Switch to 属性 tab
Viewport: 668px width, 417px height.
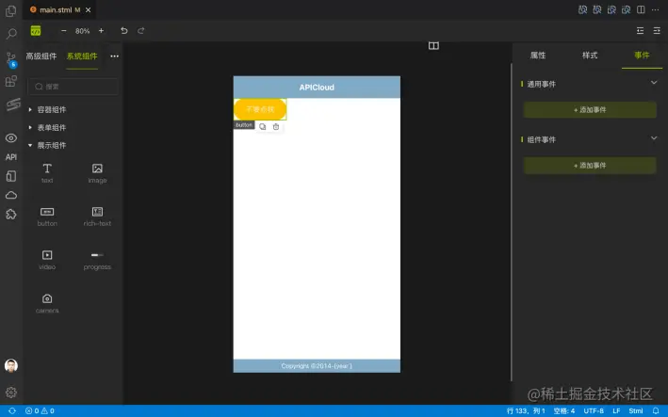click(538, 56)
